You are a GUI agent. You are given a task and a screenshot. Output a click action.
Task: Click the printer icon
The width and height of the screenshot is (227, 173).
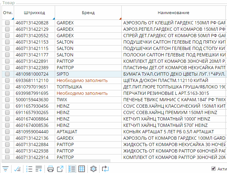point(50,169)
